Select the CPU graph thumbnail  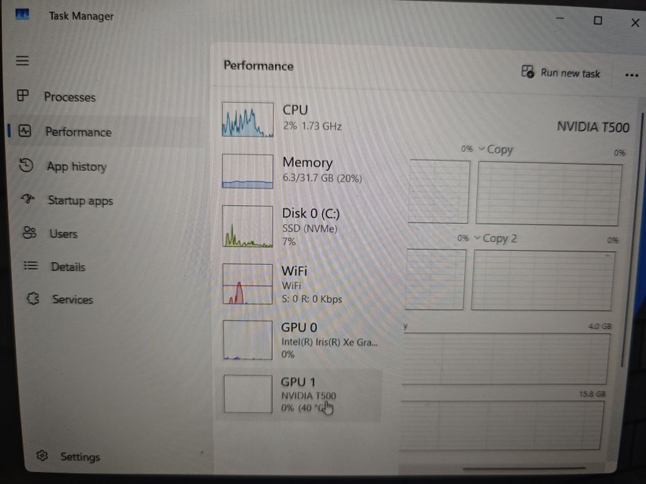[248, 120]
